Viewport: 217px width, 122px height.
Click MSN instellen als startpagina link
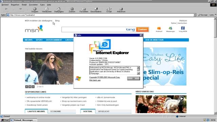click(x=38, y=21)
